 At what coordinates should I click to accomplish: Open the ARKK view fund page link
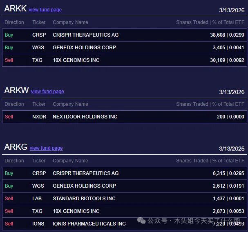click(x=45, y=10)
